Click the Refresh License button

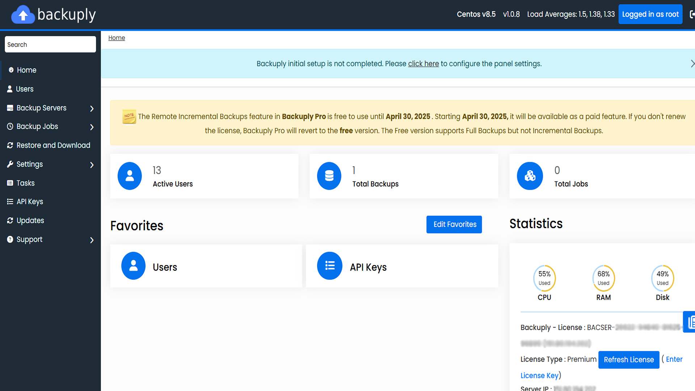[629, 360]
